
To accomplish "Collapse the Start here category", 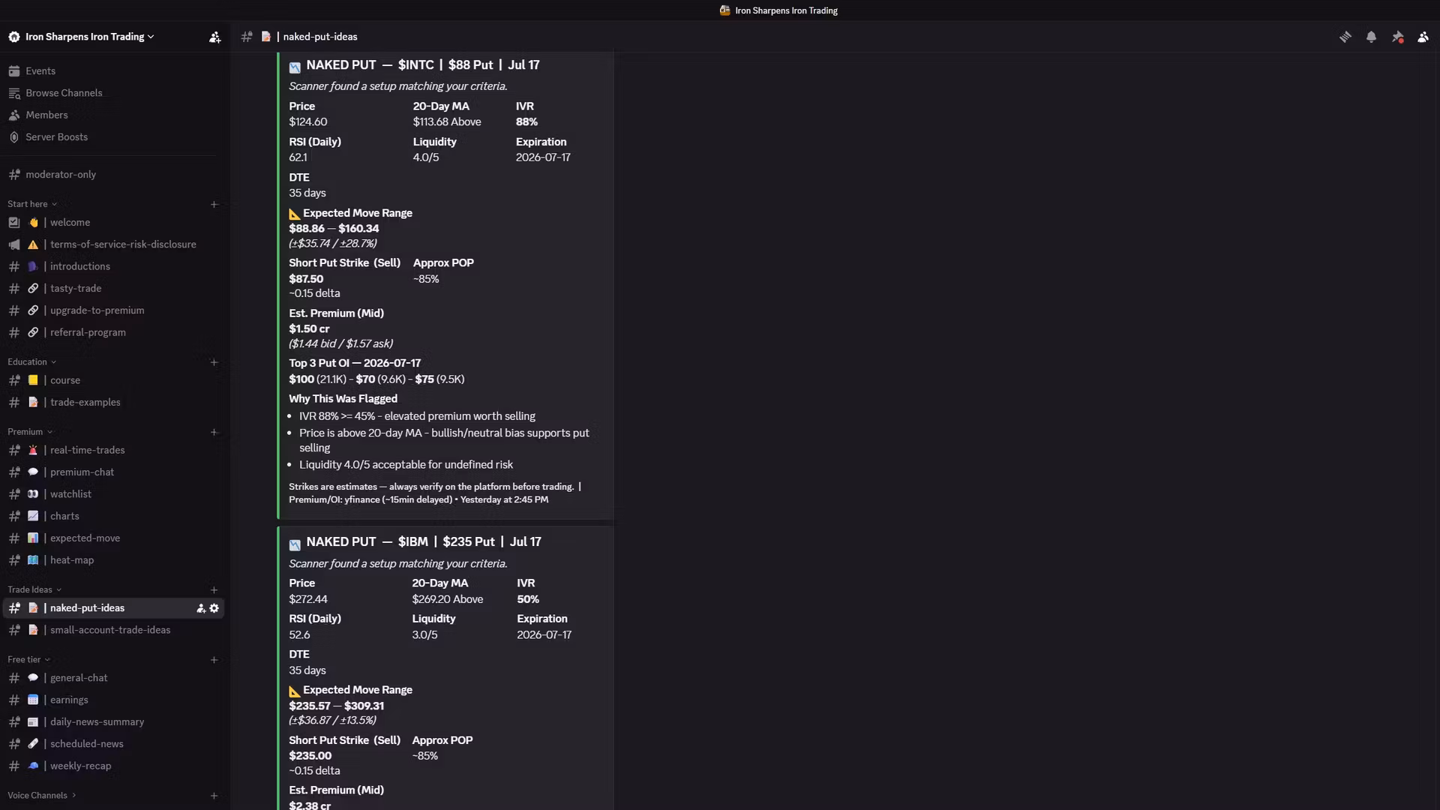I will coord(32,204).
